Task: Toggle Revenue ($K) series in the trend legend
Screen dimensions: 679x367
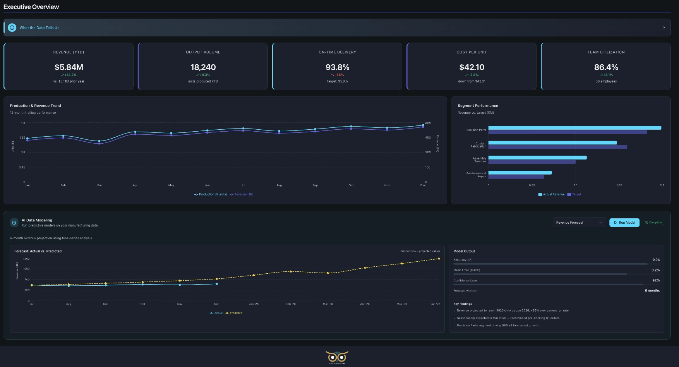Action: click(242, 194)
